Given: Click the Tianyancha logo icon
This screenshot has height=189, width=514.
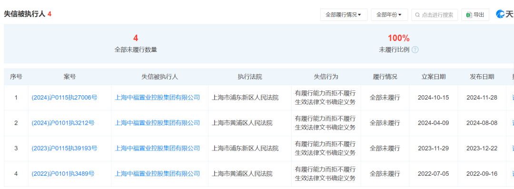Looking at the screenshot, I should (501, 14).
